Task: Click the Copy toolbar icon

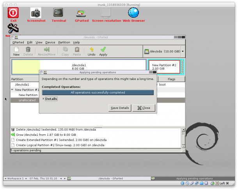Action: coord(66,50)
